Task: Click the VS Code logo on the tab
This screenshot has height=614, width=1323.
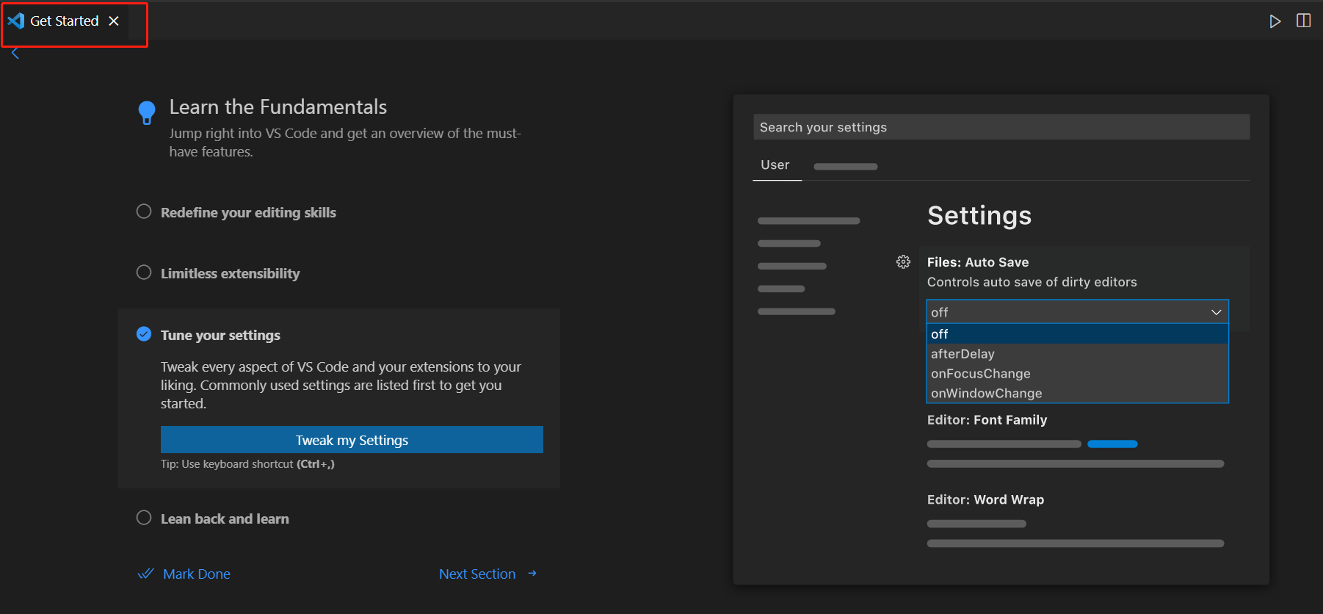Action: [x=16, y=21]
